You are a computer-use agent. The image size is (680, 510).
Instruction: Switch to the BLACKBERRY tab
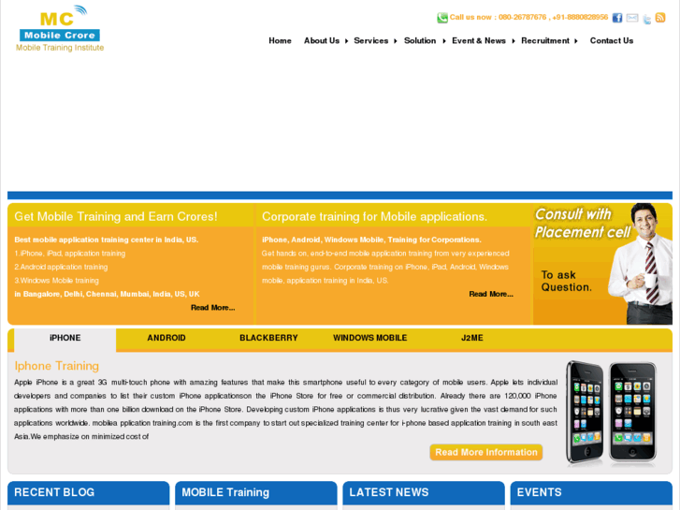(x=268, y=338)
